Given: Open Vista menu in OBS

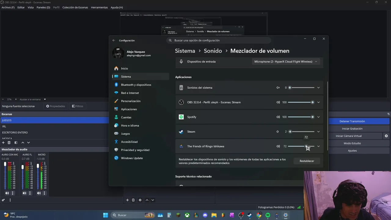Looking at the screenshot, I should (x=31, y=7).
